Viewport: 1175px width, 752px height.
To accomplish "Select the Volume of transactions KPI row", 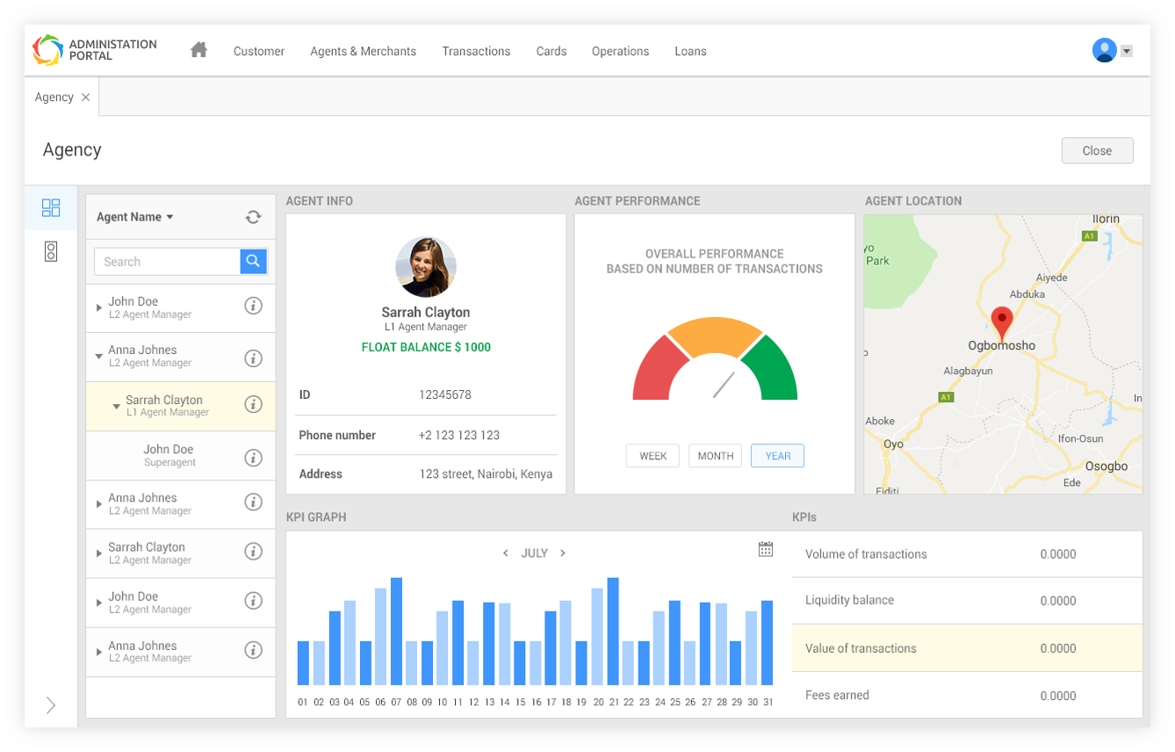I will click(967, 554).
